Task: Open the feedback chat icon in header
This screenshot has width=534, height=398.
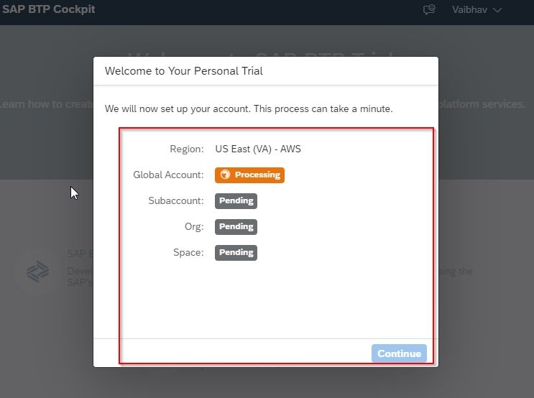Action: (429, 9)
